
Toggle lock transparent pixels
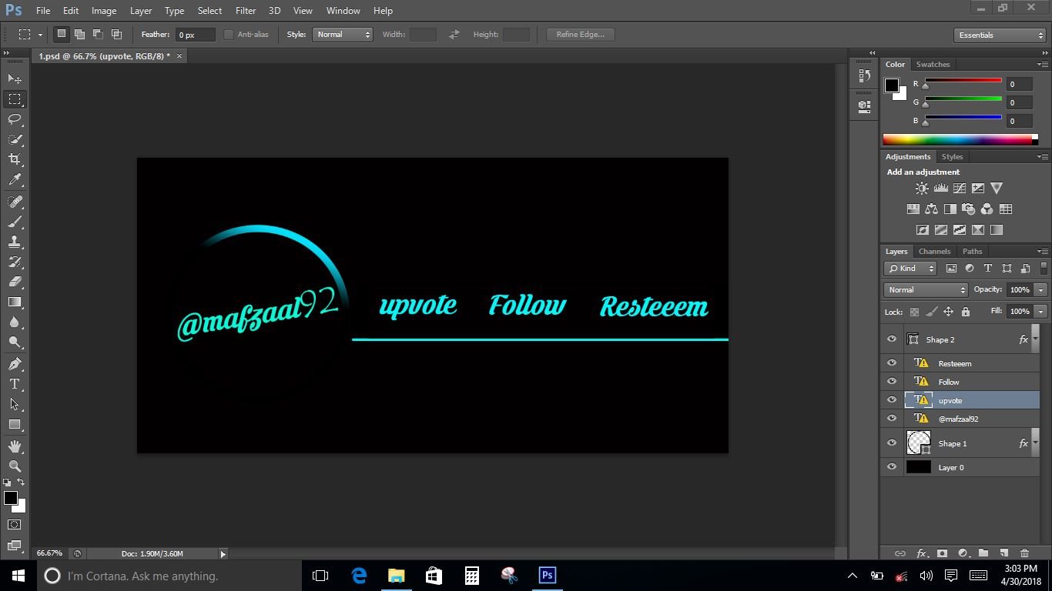(914, 312)
